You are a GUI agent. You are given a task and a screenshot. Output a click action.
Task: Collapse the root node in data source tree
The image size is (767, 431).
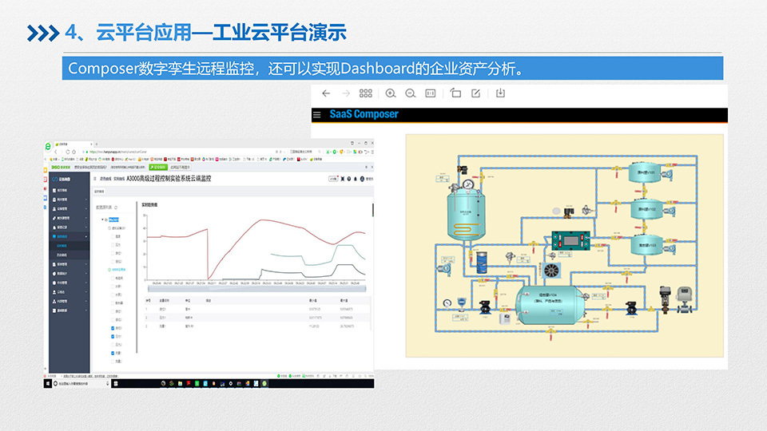(103, 219)
